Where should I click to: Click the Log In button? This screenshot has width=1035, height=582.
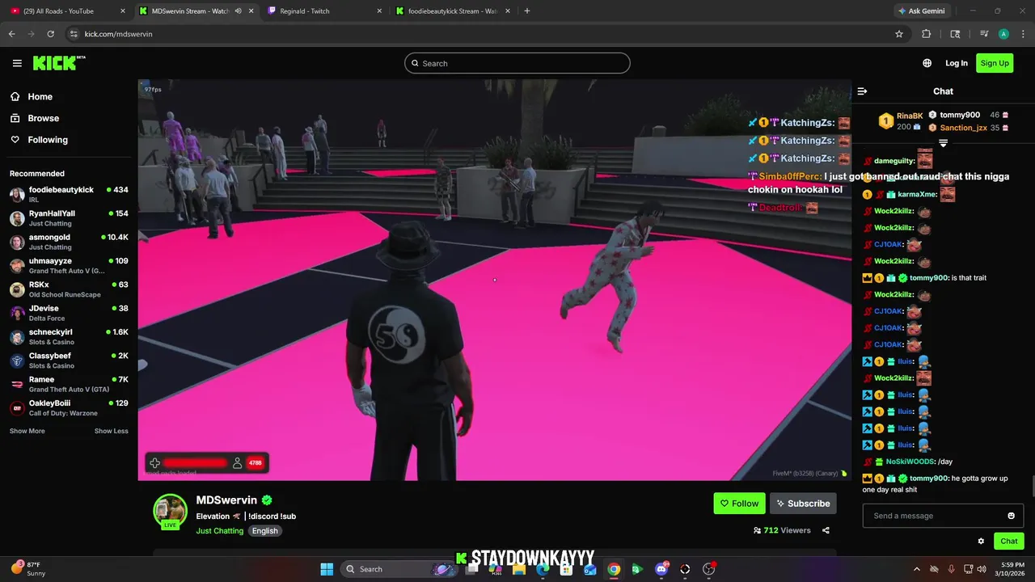click(957, 63)
